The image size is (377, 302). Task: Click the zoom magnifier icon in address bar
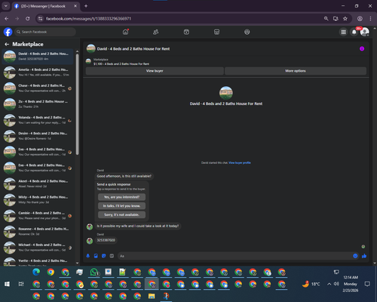(326, 19)
